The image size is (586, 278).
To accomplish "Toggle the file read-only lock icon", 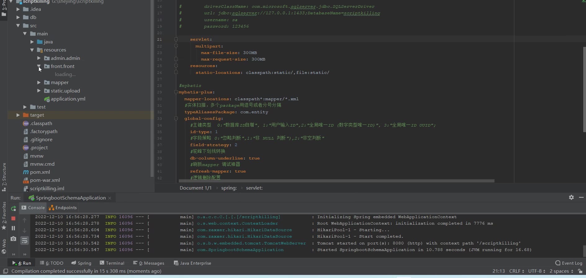I will point(580,271).
